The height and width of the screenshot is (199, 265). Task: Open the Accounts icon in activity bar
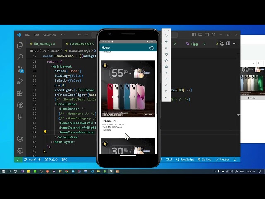20,138
